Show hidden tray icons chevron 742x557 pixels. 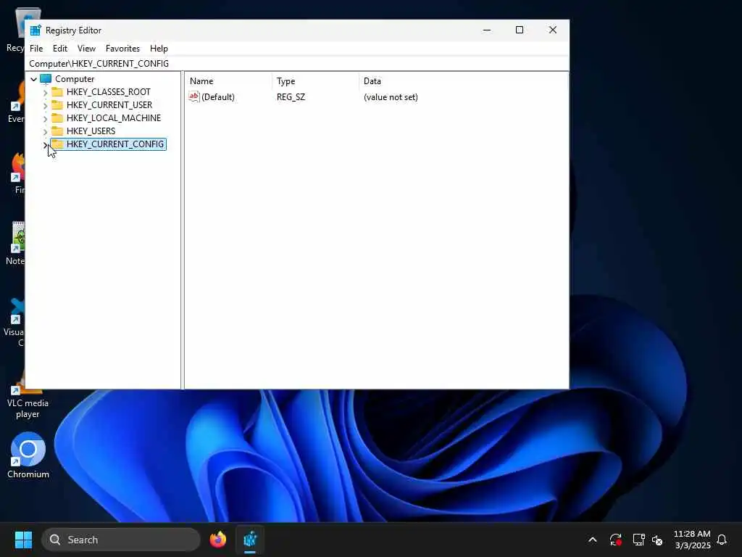point(593,540)
